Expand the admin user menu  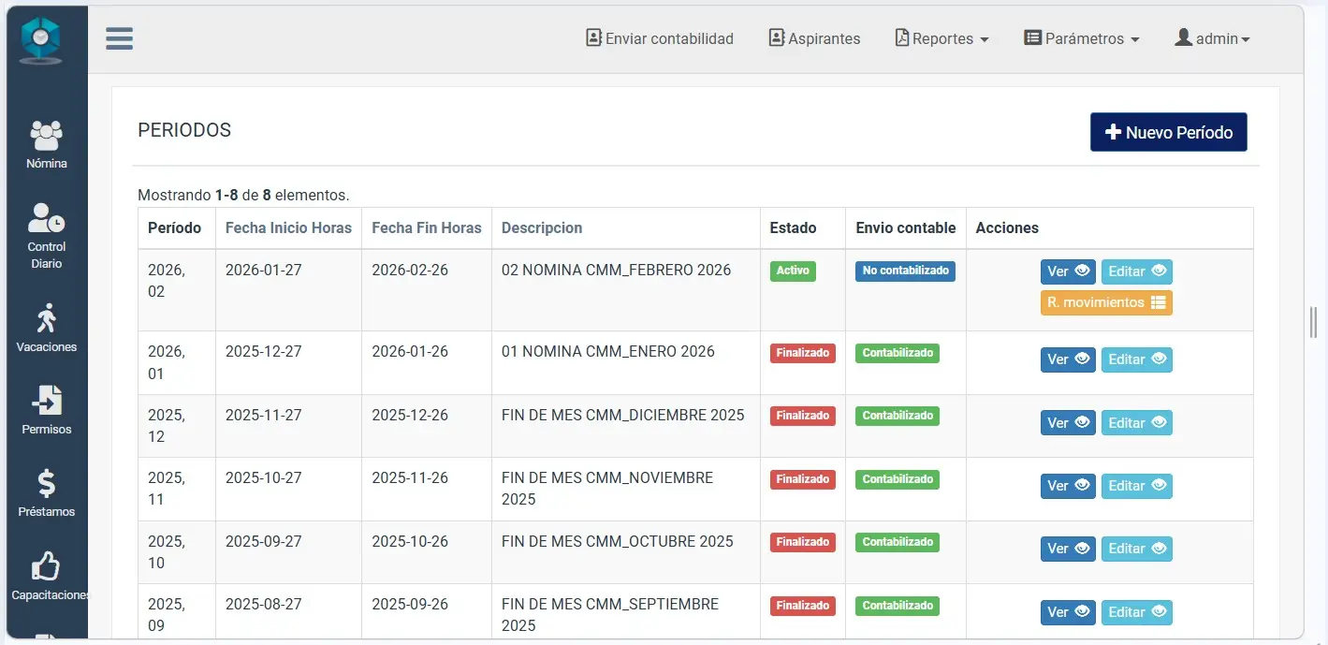(1213, 38)
